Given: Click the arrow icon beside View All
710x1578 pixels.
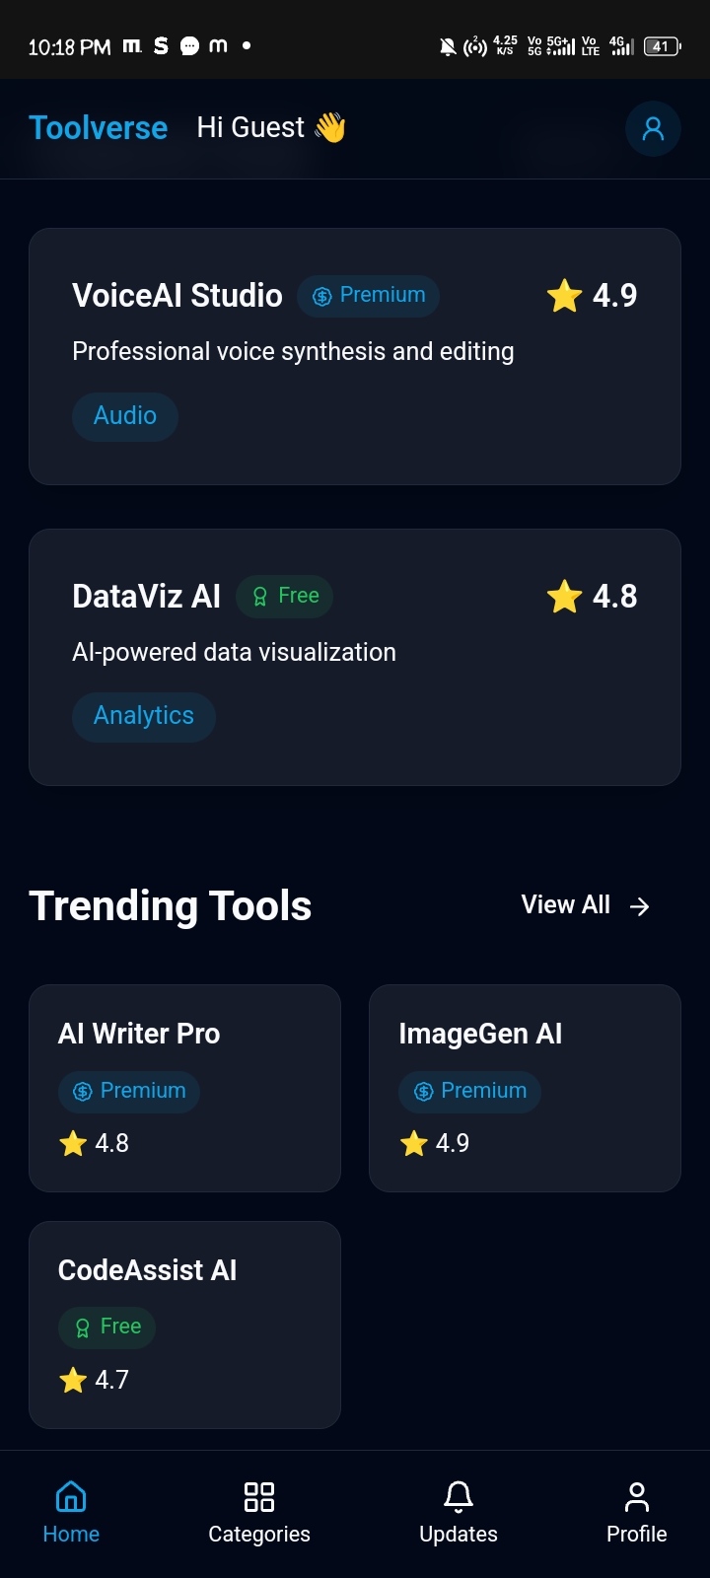Looking at the screenshot, I should (640, 906).
